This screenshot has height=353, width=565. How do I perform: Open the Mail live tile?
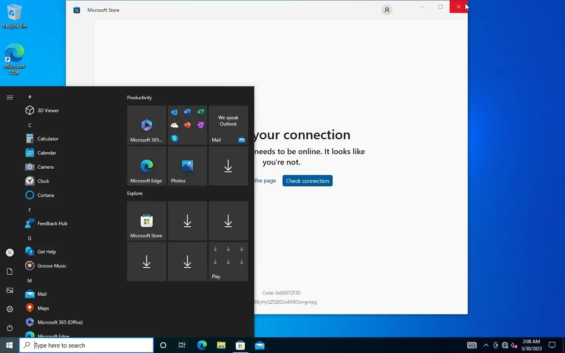[228, 125]
